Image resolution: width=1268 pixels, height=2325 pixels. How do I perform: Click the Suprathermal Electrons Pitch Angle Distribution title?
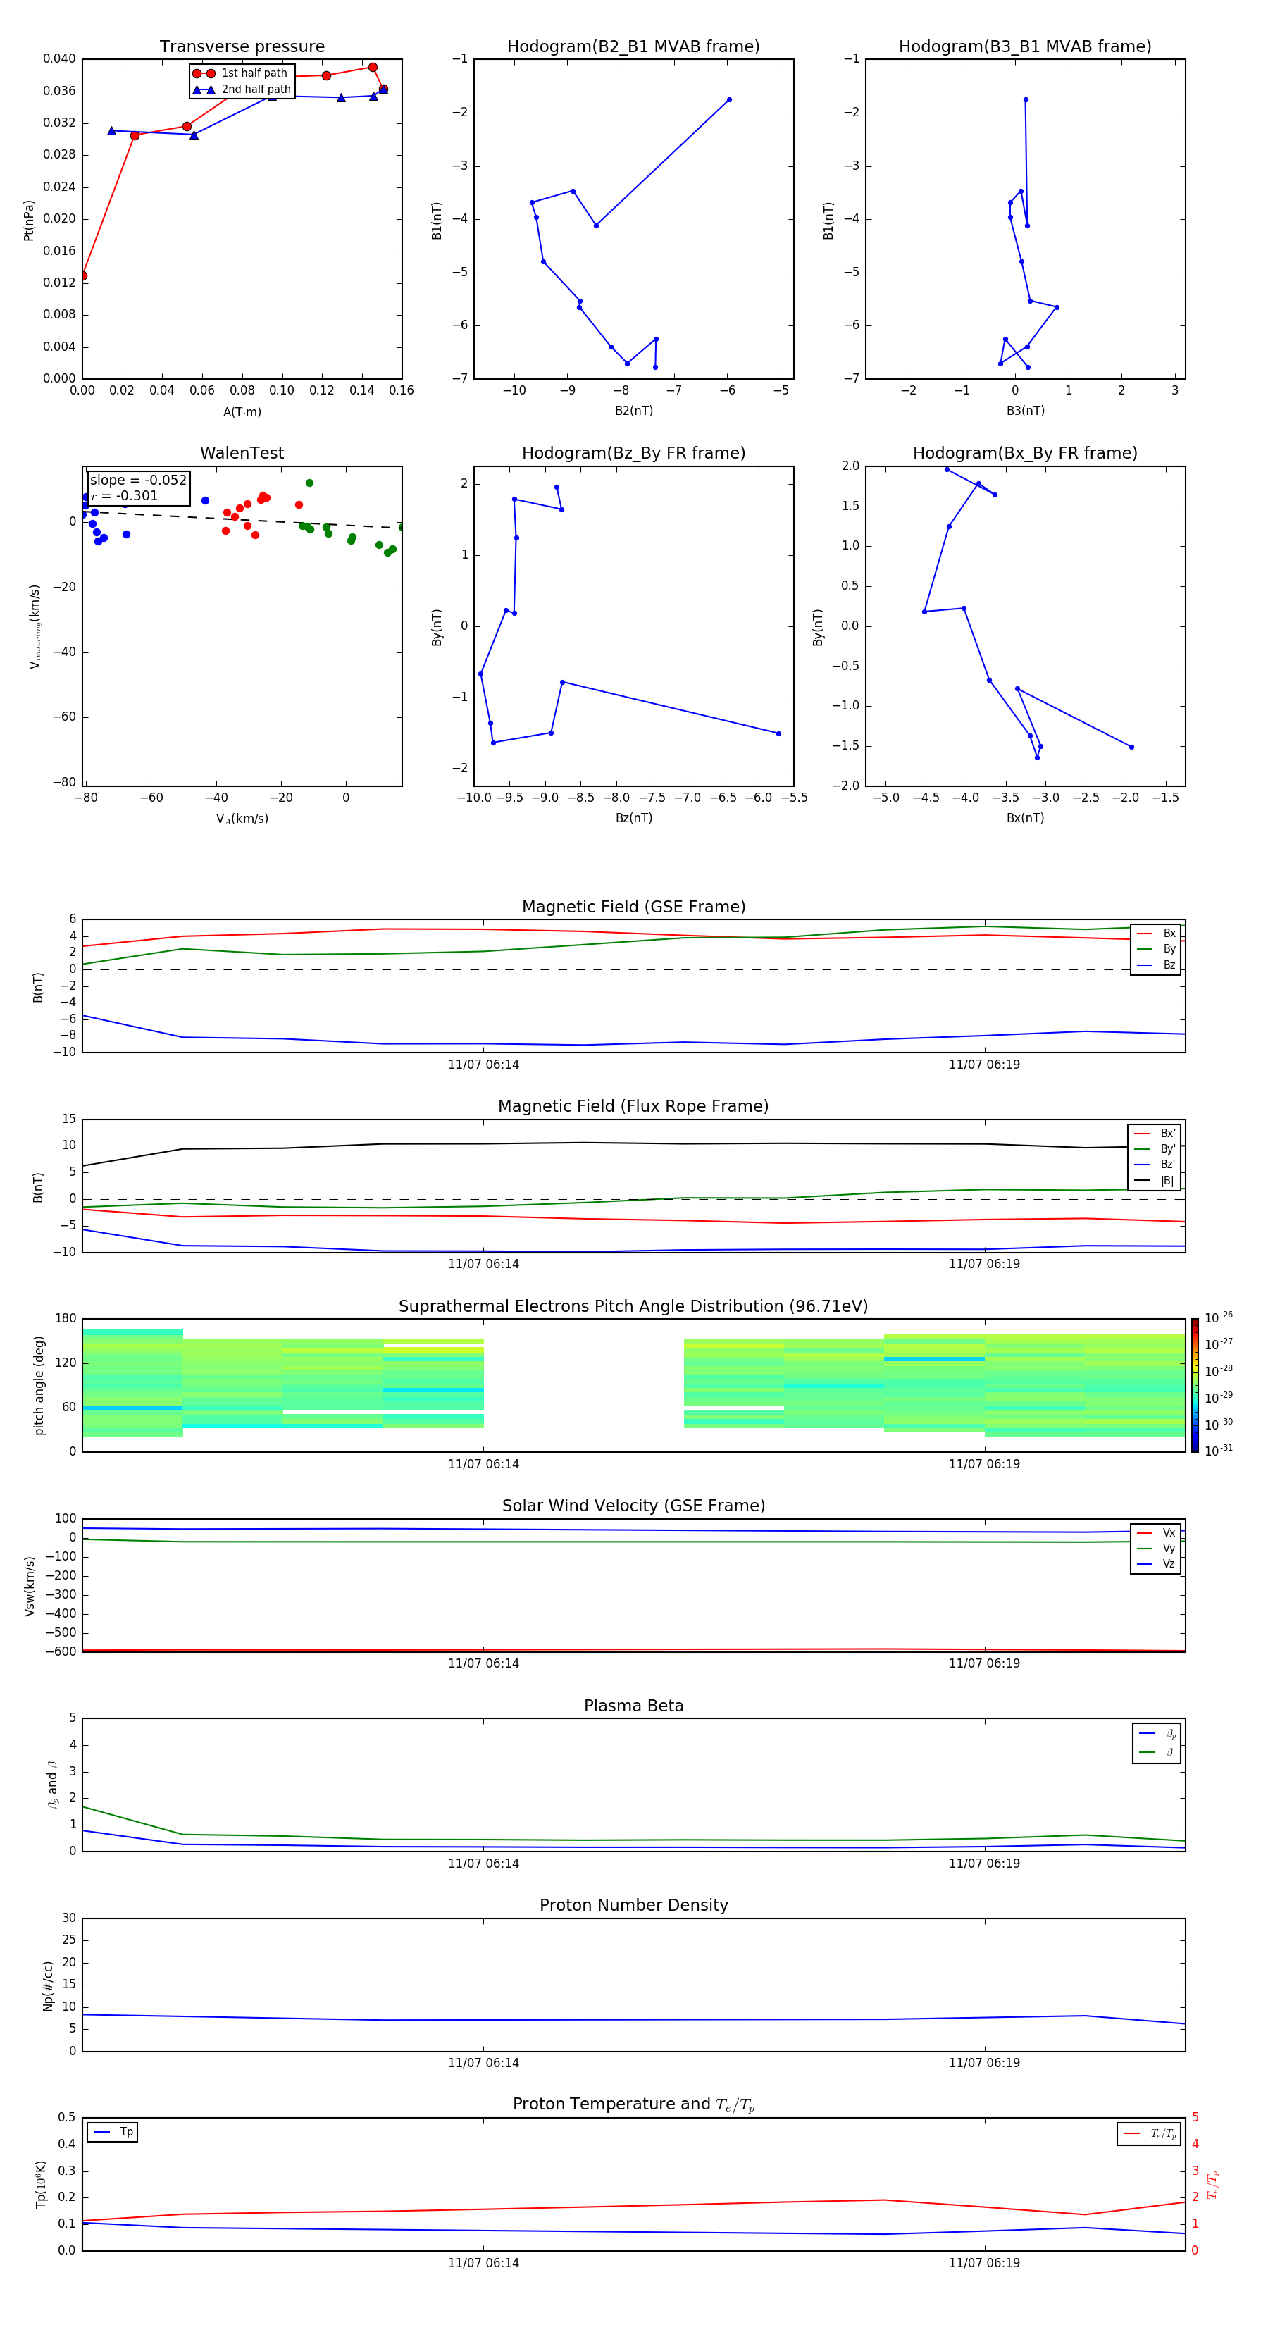pyautogui.click(x=633, y=1307)
